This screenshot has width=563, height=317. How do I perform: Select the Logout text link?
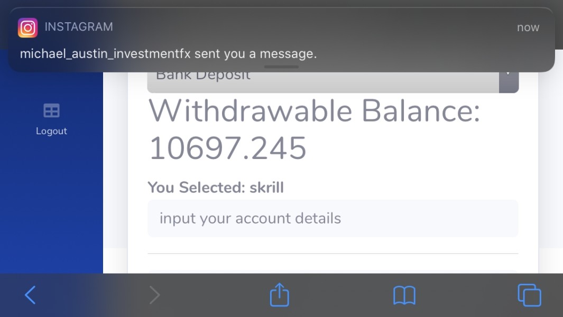(x=51, y=131)
